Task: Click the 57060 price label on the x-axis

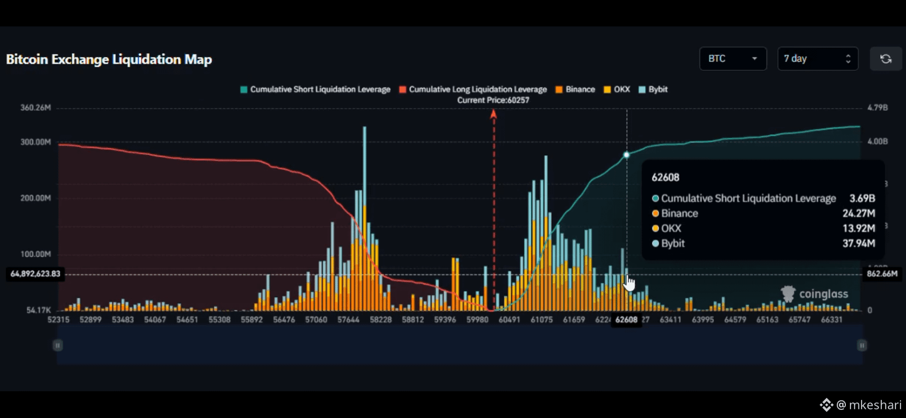Action: point(316,320)
